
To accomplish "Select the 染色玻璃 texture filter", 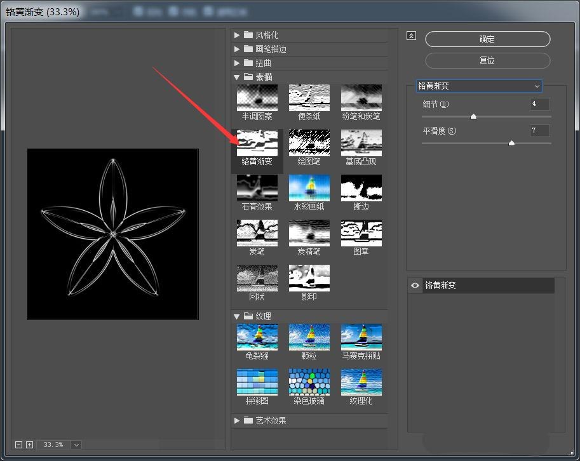I will pos(309,382).
